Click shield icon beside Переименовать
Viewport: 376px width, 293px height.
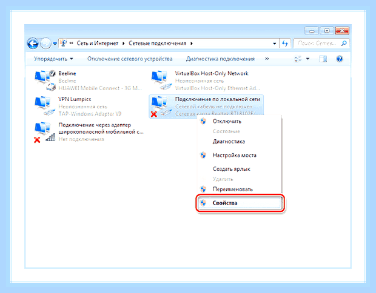click(x=203, y=189)
